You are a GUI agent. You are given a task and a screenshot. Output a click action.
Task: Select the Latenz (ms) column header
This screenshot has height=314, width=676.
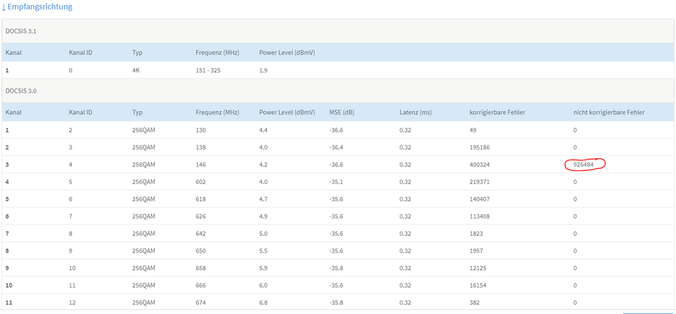coord(415,112)
